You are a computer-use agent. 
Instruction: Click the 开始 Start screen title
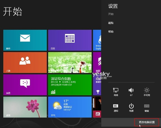pos(13,11)
